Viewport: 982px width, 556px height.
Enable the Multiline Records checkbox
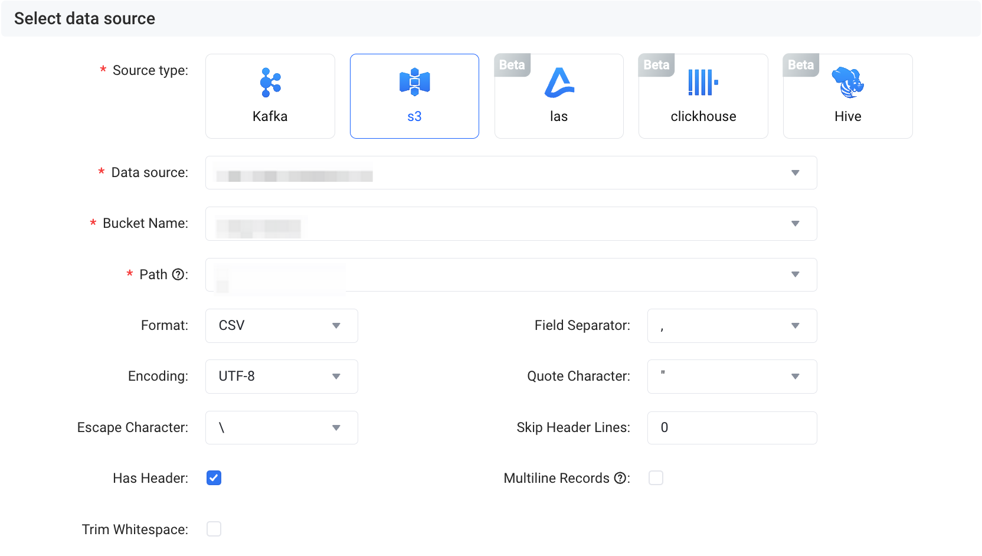[x=656, y=478]
